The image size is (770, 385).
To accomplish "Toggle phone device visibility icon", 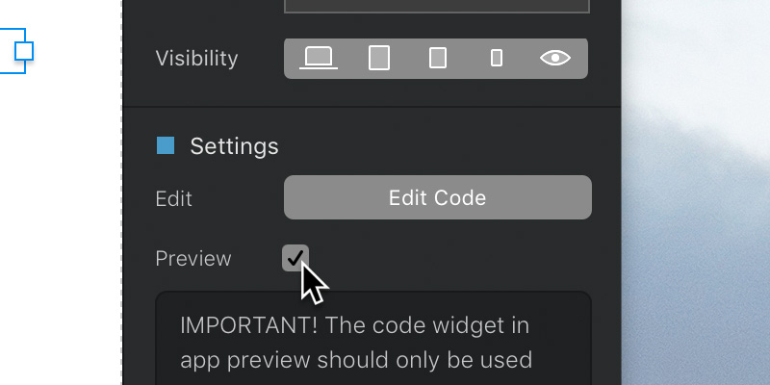I will [497, 58].
